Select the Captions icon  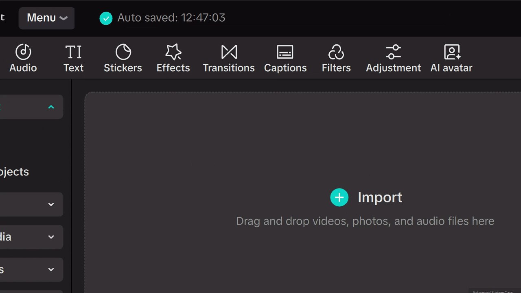(285, 59)
